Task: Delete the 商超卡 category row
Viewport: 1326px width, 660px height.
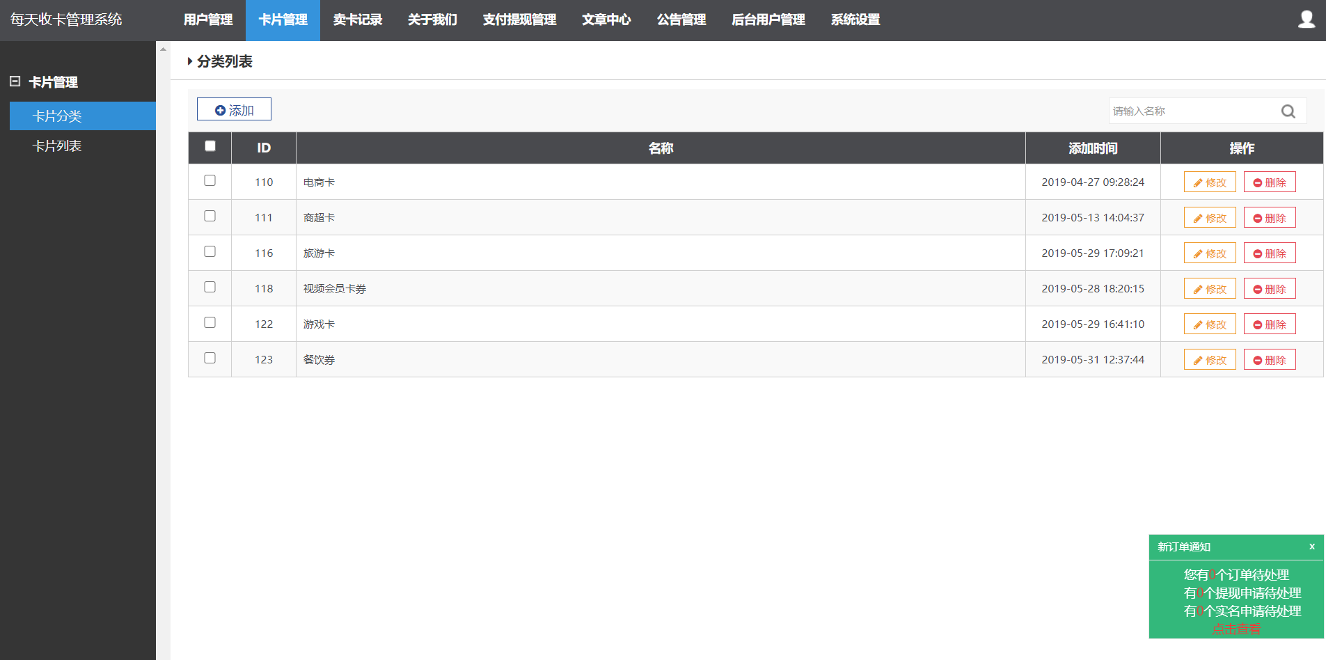Action: click(x=1269, y=218)
